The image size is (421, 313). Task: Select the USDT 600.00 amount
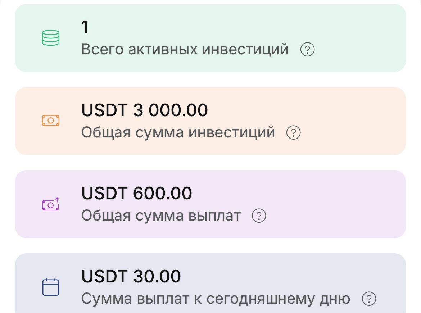(137, 193)
